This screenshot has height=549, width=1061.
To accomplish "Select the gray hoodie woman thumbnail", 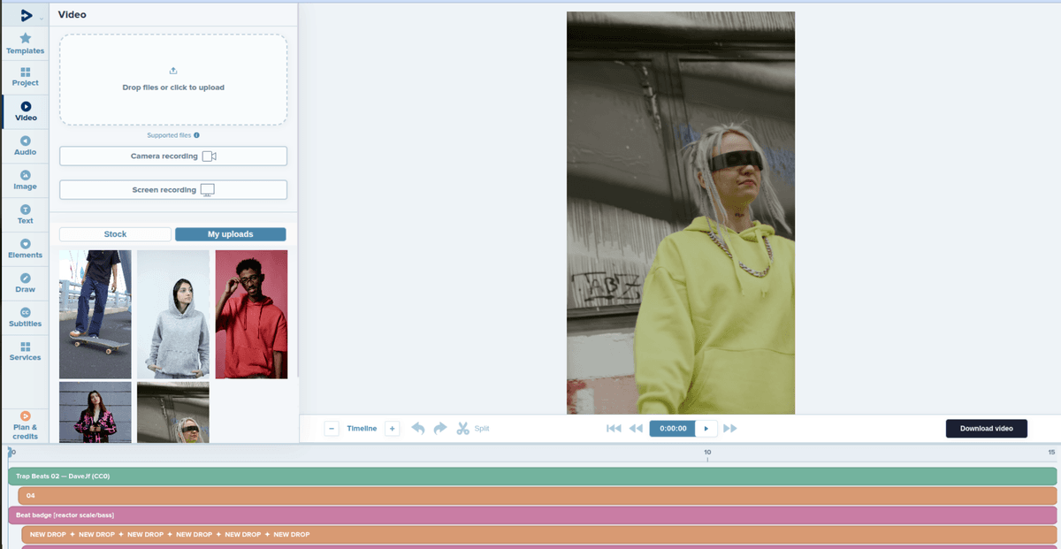I will click(173, 314).
